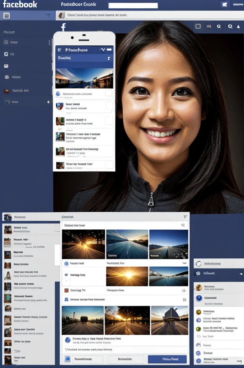244x368 pixels.
Task: Expand the arrow in the left sidebar header
Action: [x=48, y=15]
